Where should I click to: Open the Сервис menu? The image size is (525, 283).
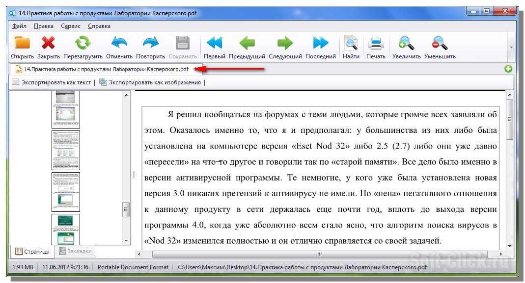tap(71, 26)
